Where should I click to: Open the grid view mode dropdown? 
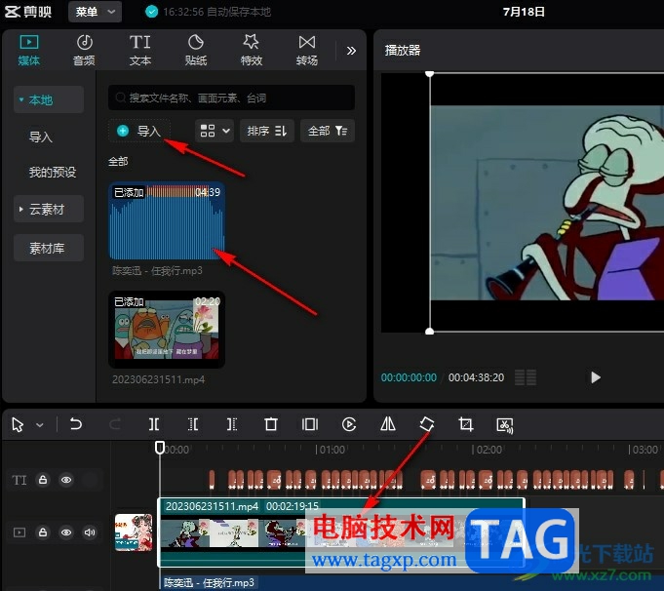pyautogui.click(x=215, y=131)
